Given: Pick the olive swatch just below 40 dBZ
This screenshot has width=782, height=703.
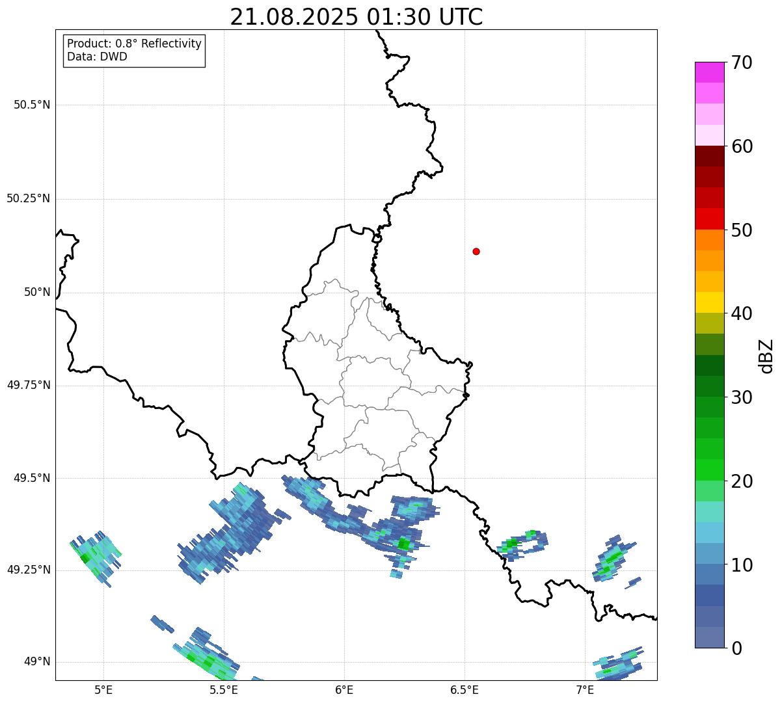Looking at the screenshot, I should [710, 324].
